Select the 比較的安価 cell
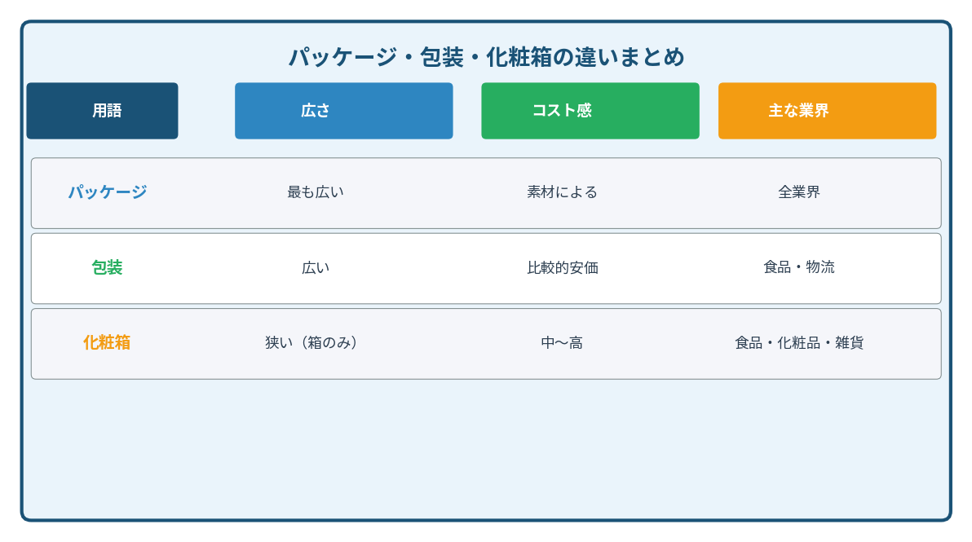Image resolution: width=972 pixels, height=542 pixels. pos(562,267)
